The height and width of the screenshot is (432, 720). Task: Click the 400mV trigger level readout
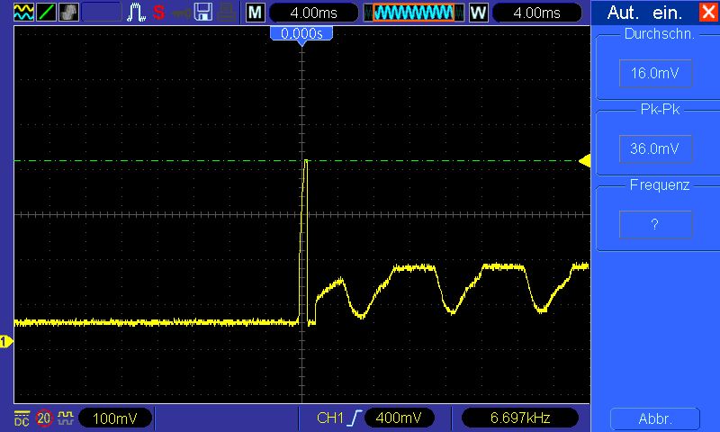[x=399, y=418]
